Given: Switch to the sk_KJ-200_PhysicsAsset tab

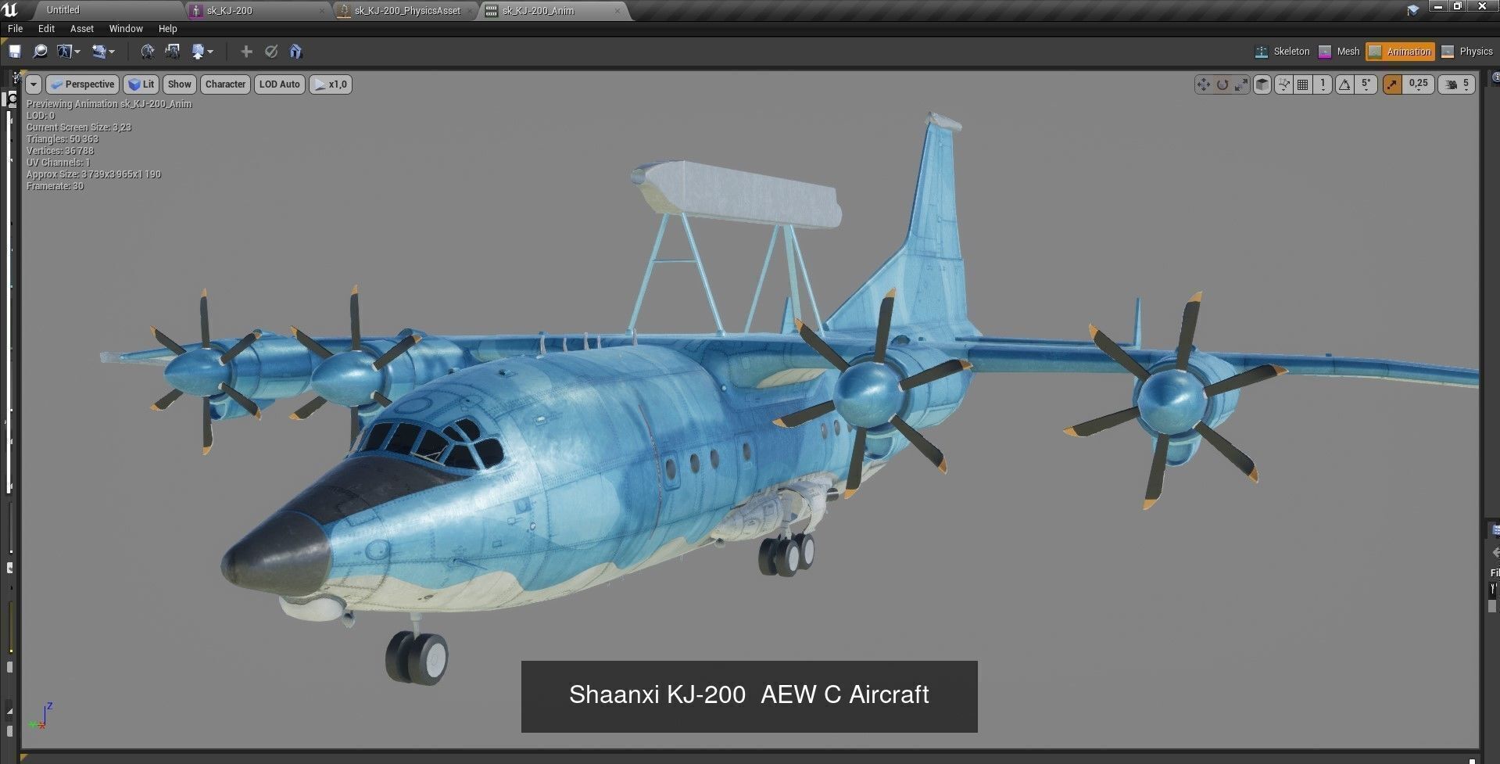Looking at the screenshot, I should [407, 11].
